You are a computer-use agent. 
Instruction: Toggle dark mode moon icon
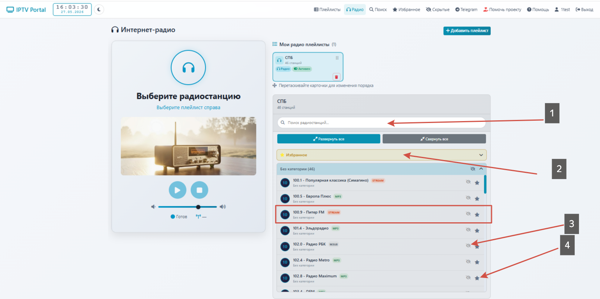point(99,9)
